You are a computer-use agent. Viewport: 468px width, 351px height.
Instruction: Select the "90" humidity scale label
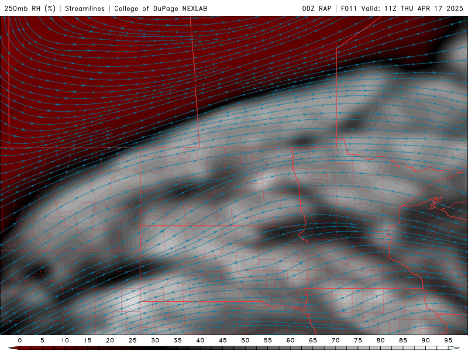coord(425,340)
